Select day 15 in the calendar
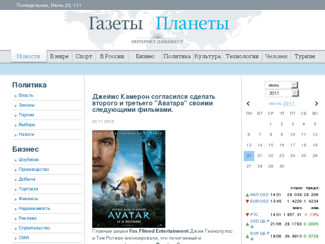Viewport: 325px width, 244px height. point(271,145)
